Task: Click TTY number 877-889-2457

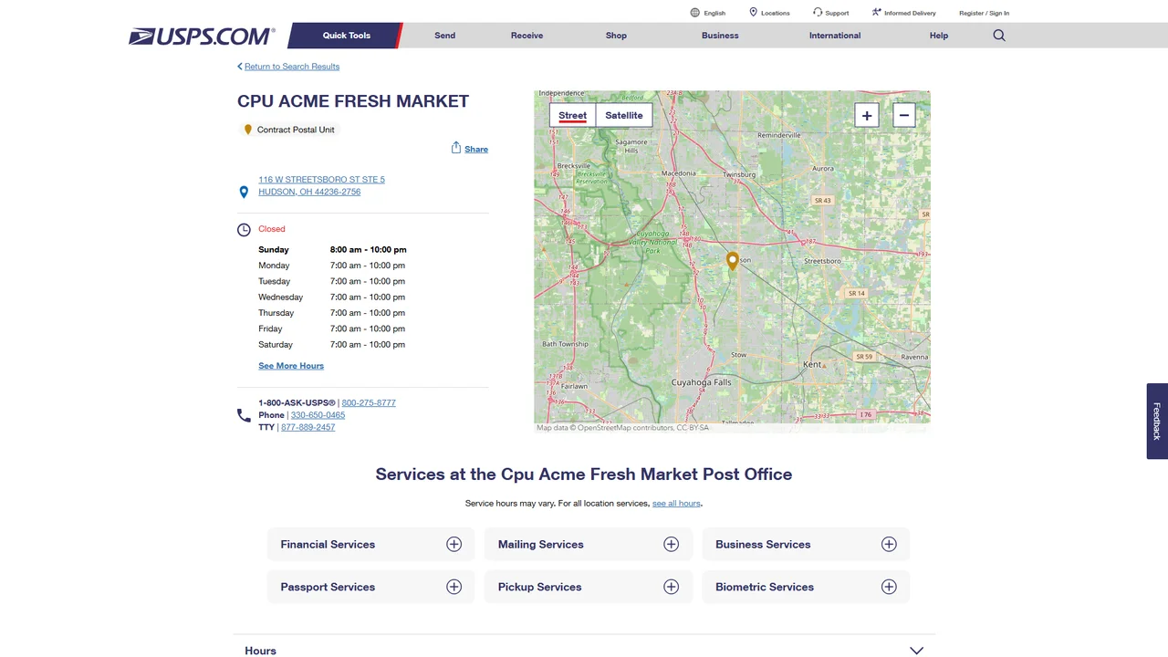Action: point(308,427)
